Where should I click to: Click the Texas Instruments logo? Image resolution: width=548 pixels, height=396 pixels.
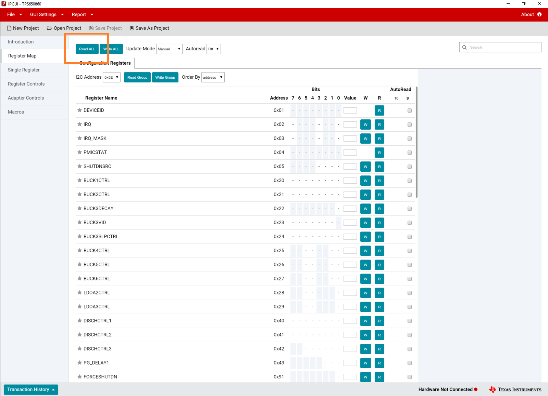[515, 390]
